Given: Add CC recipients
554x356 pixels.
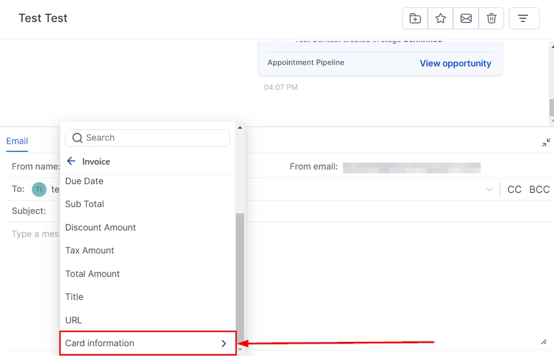Looking at the screenshot, I should click(514, 189).
